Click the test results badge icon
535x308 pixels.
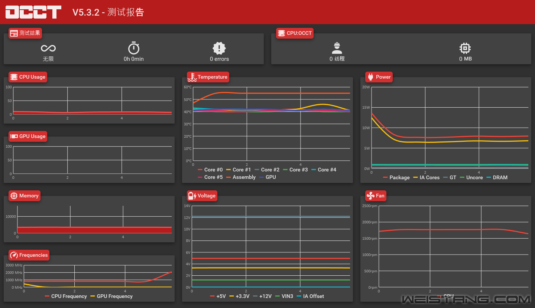14,33
